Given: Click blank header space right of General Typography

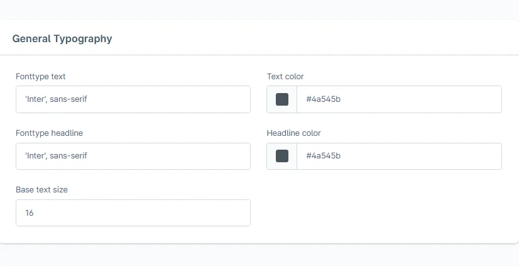Looking at the screenshot, I should coord(314,38).
